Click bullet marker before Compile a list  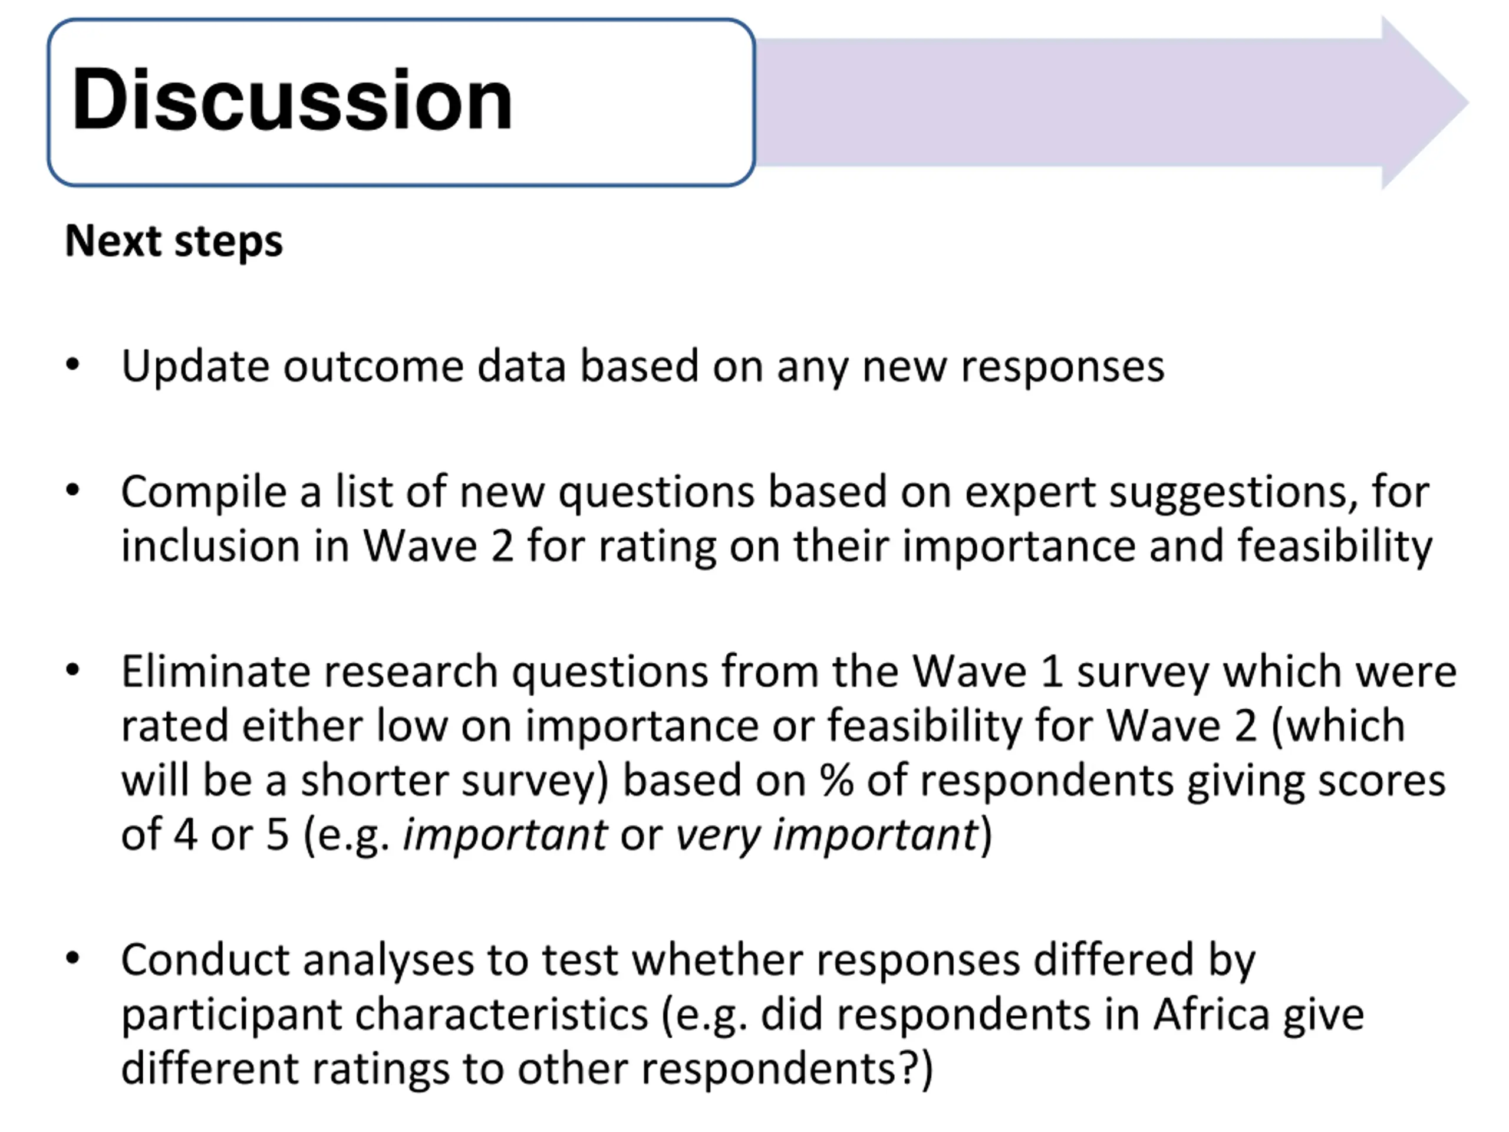(73, 490)
